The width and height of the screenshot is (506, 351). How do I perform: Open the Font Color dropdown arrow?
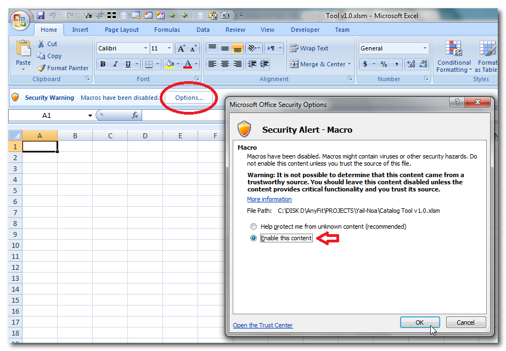(195, 63)
